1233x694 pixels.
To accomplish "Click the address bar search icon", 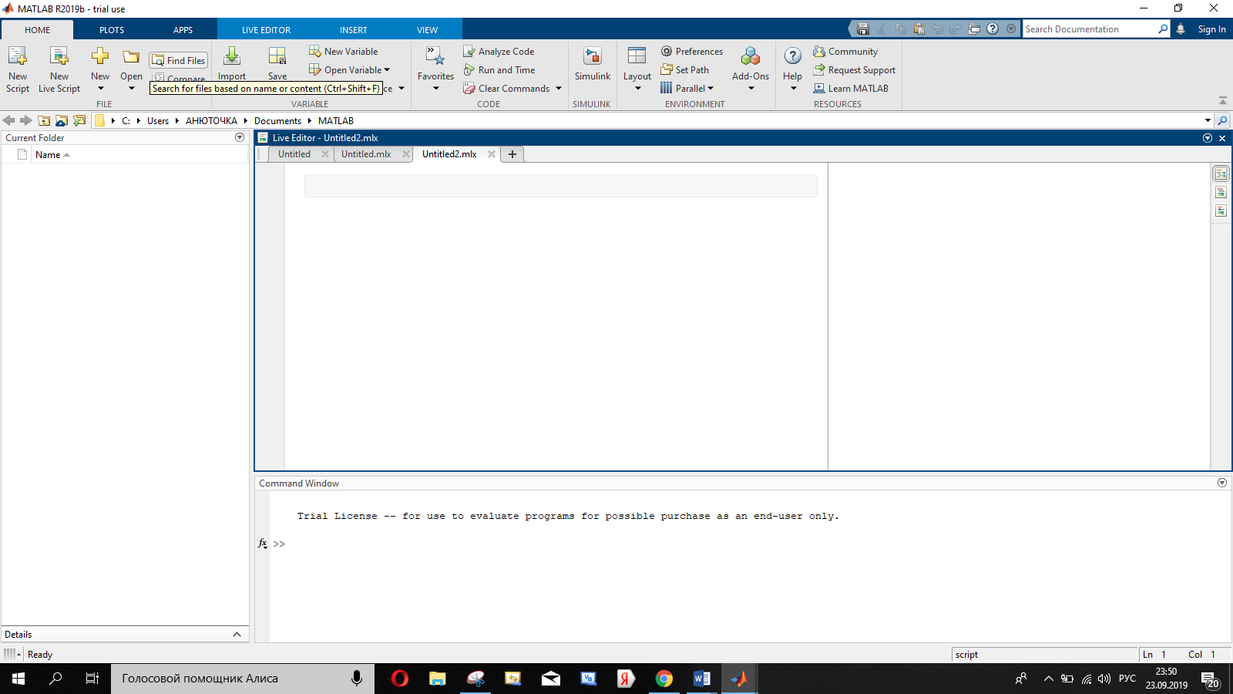I will [1222, 120].
